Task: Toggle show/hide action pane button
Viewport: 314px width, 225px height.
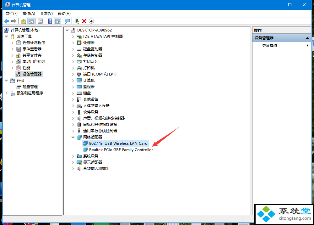Action: pos(58,21)
